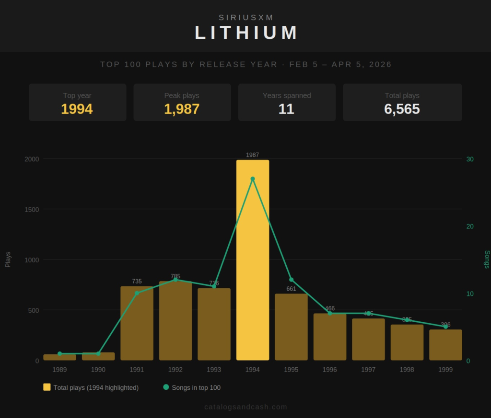
Task: Click the '785' bar value label
Action: [x=175, y=276]
